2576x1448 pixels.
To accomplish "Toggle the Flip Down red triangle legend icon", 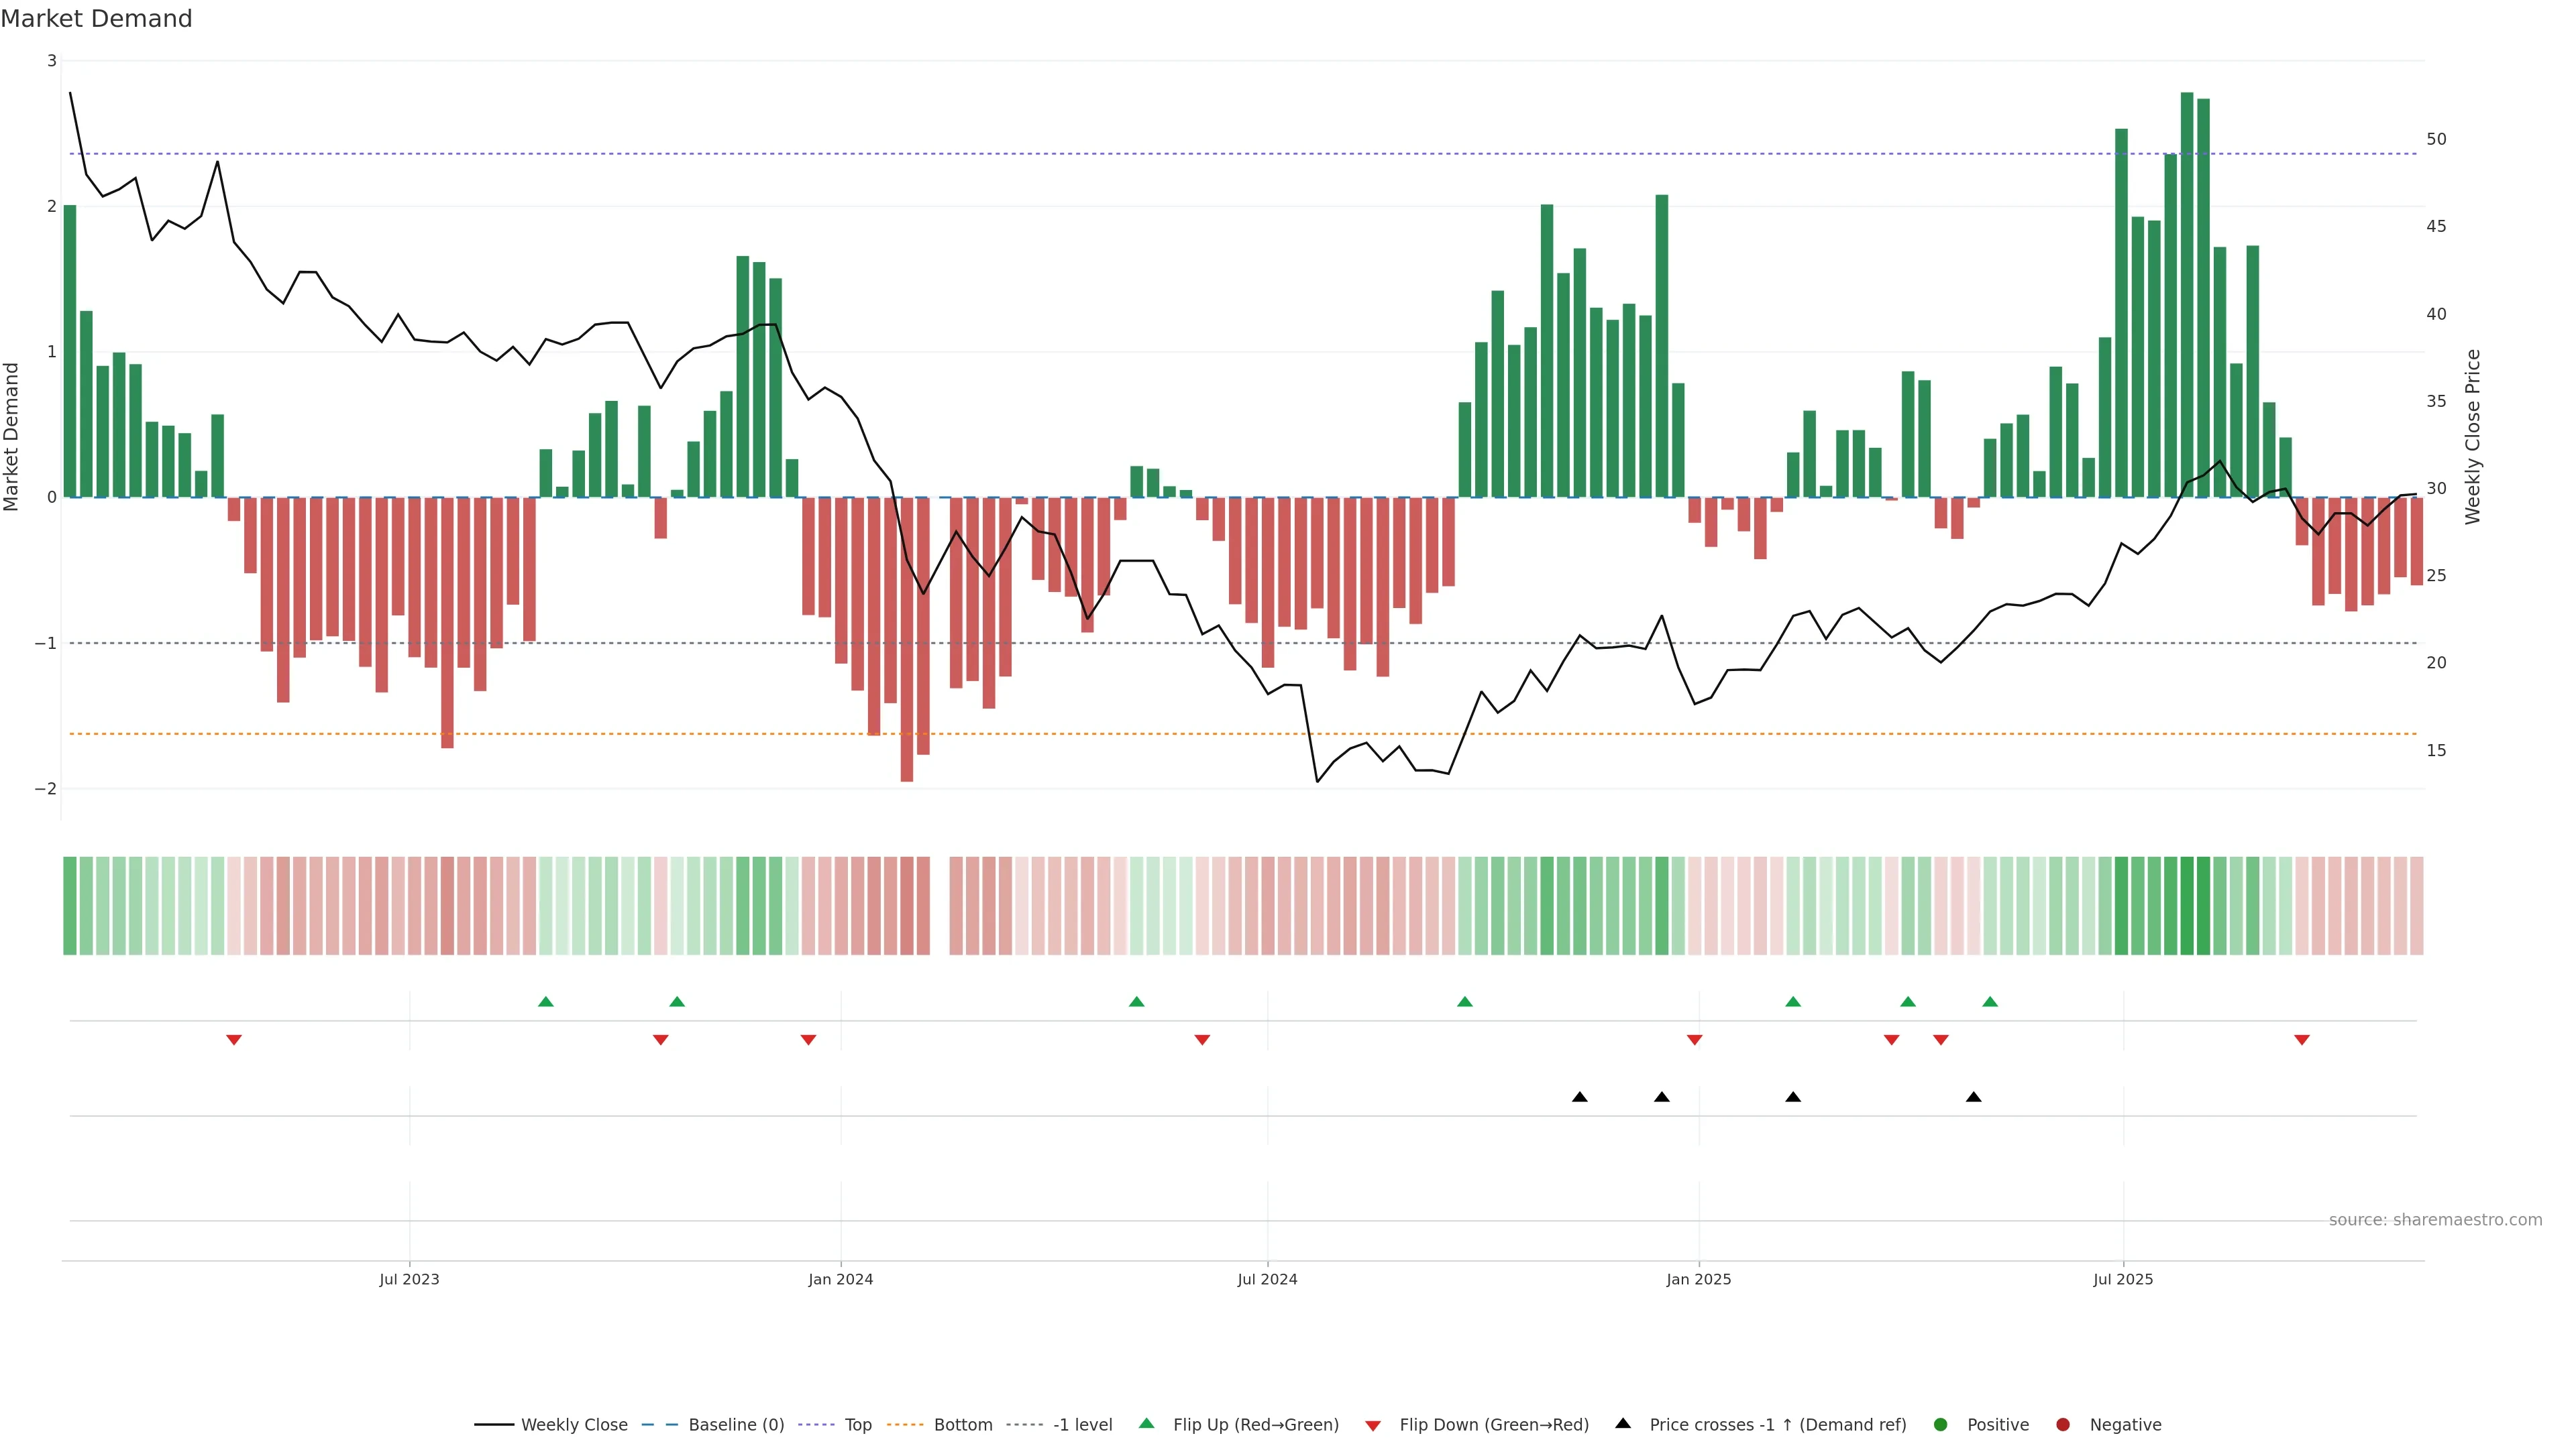I will point(1373,1425).
